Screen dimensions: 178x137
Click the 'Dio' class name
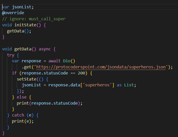tap(67, 61)
